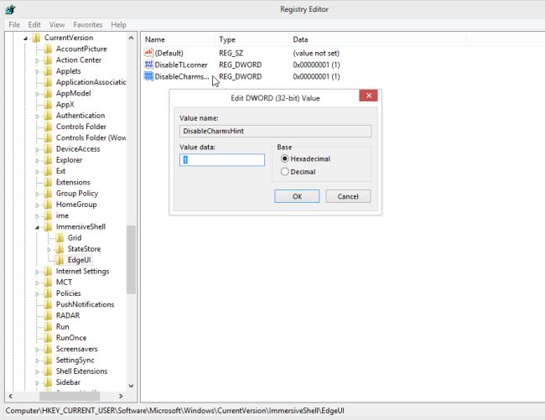Expand the Policies tree node
Screen dimensions: 545x420
tap(37, 294)
